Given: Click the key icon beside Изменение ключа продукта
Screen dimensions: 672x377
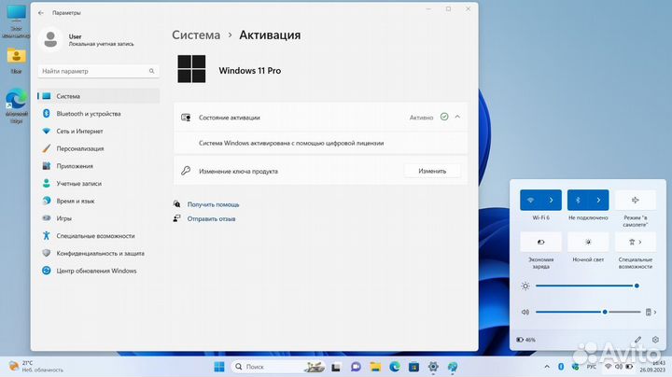Looking at the screenshot, I should [x=186, y=171].
